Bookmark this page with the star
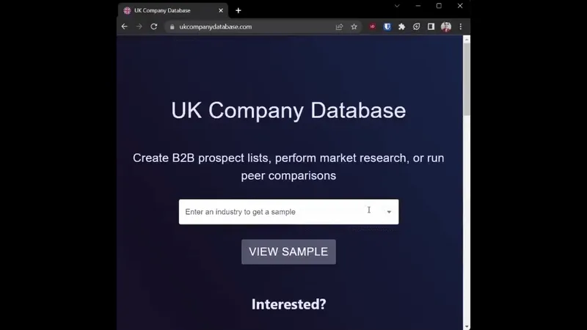The width and height of the screenshot is (587, 330). 354,26
